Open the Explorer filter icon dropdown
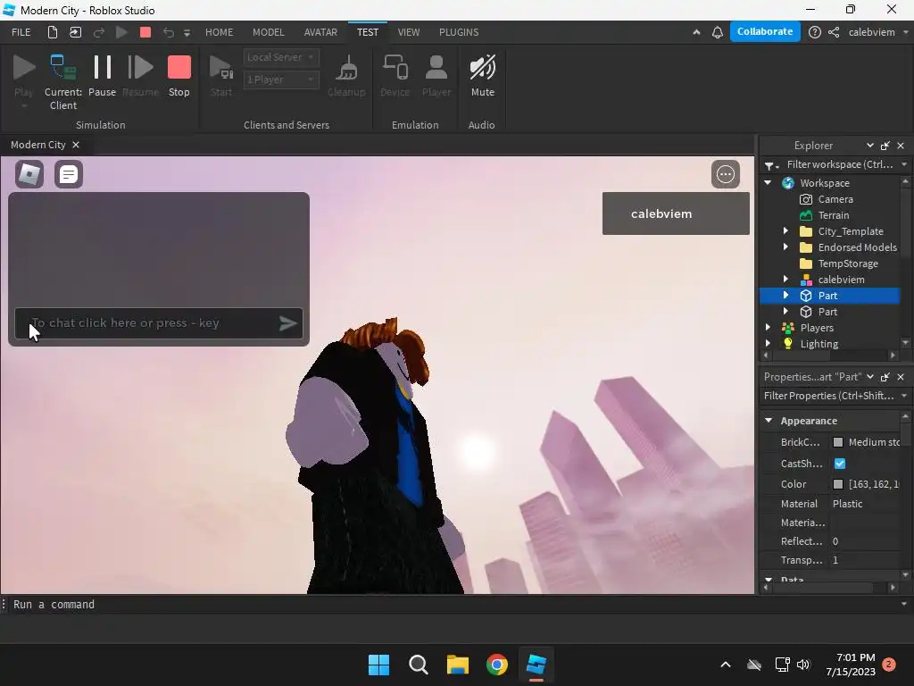Viewport: 914px width, 686px height. [771, 165]
